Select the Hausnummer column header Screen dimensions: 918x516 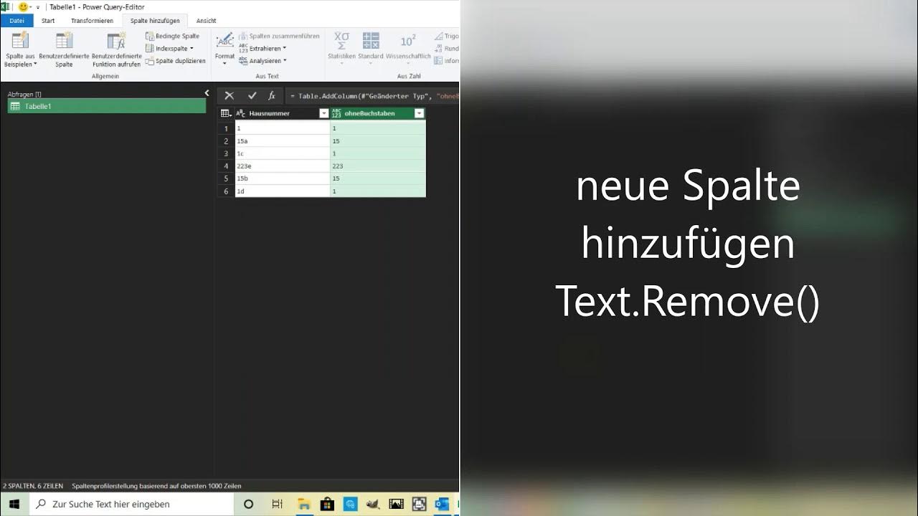283,113
